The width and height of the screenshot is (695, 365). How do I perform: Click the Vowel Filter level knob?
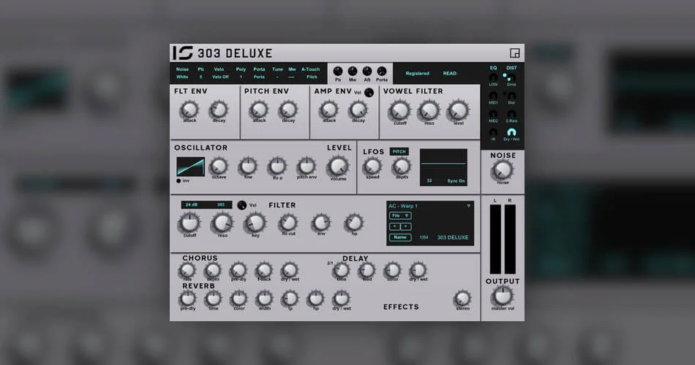click(x=458, y=111)
